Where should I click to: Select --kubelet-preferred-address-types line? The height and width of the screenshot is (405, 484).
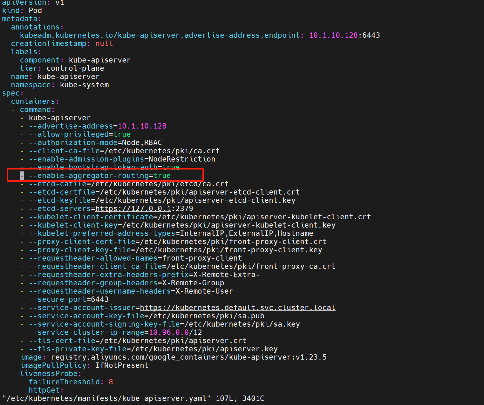(171, 233)
